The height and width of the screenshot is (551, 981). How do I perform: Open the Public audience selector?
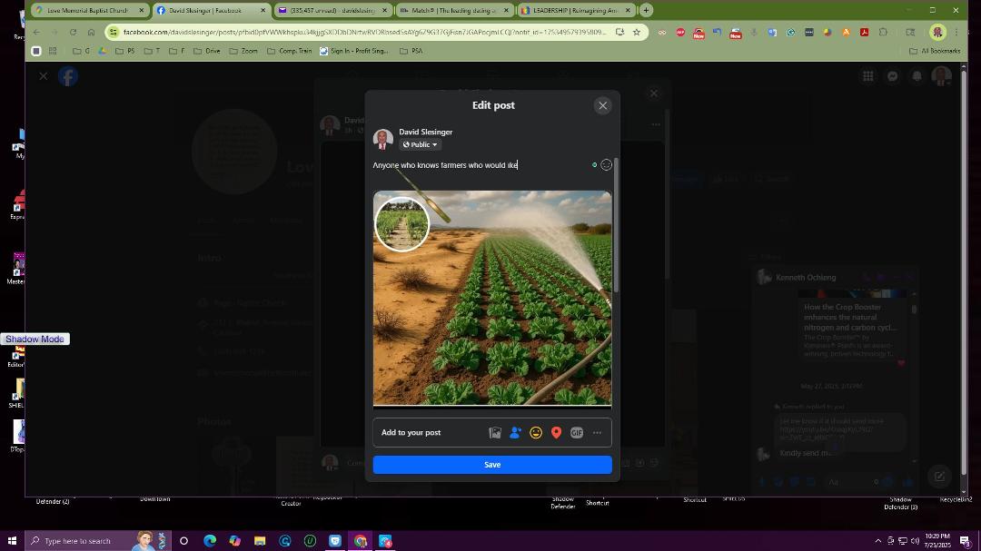pos(420,144)
